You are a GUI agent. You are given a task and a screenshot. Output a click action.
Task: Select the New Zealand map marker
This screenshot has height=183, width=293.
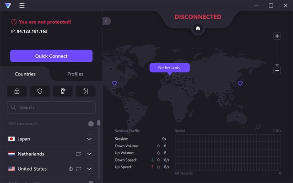tap(258, 127)
